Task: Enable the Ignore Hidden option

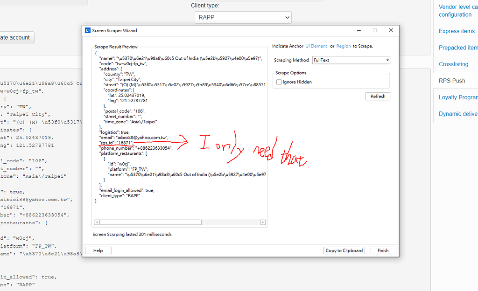Action: (279, 81)
